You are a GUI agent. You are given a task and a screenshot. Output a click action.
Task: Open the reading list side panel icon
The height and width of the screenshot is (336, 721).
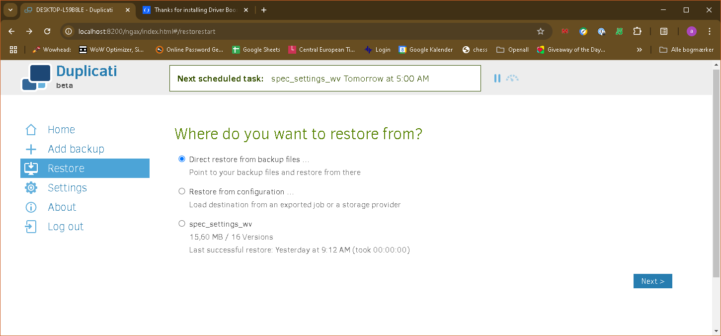(664, 31)
